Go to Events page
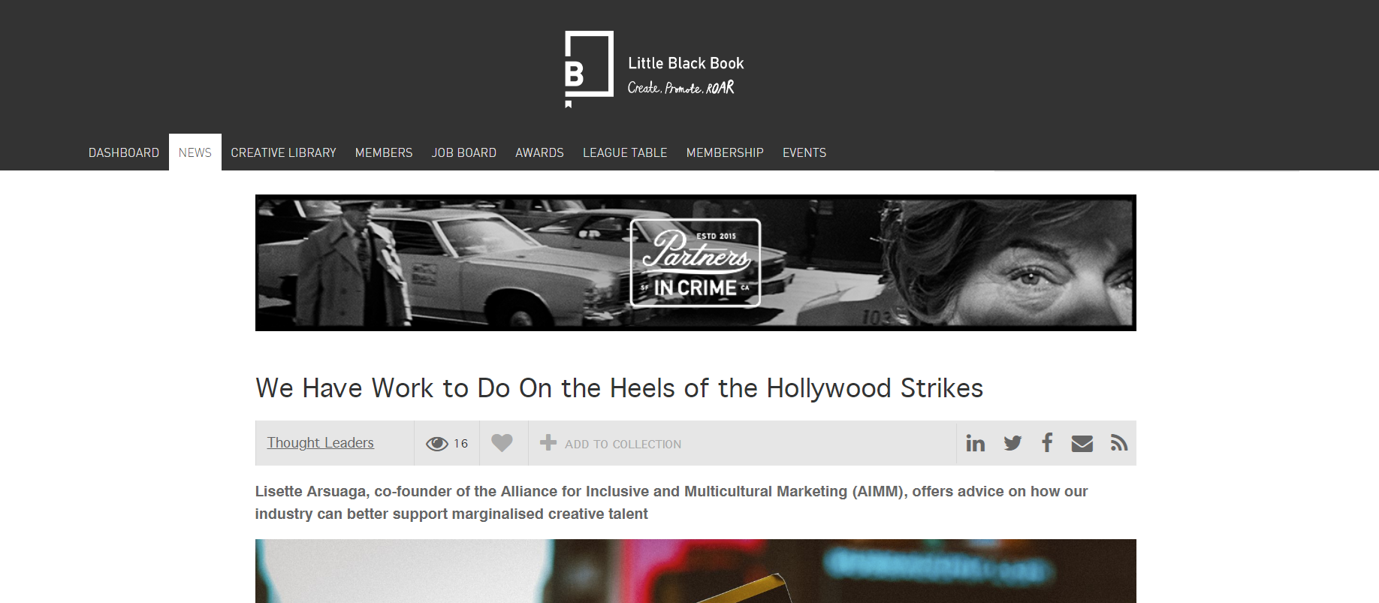The width and height of the screenshot is (1379, 603). [804, 152]
